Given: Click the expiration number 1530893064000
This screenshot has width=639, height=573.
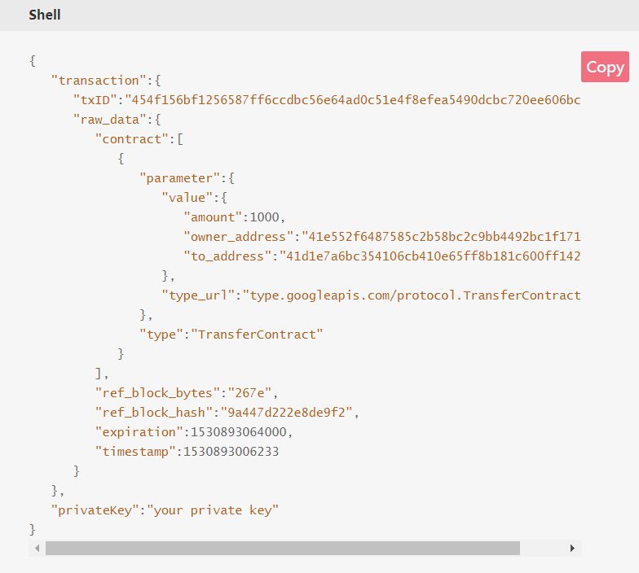Looking at the screenshot, I should point(239,431).
